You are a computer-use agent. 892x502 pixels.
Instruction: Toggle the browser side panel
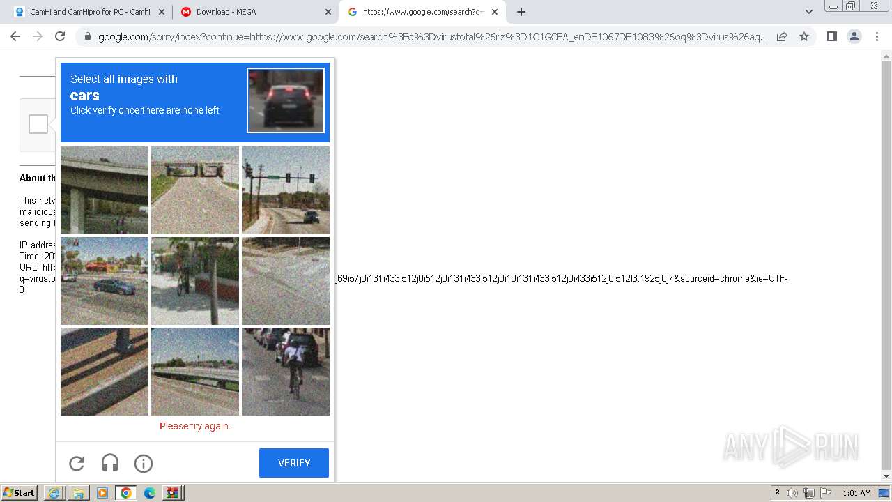click(831, 36)
